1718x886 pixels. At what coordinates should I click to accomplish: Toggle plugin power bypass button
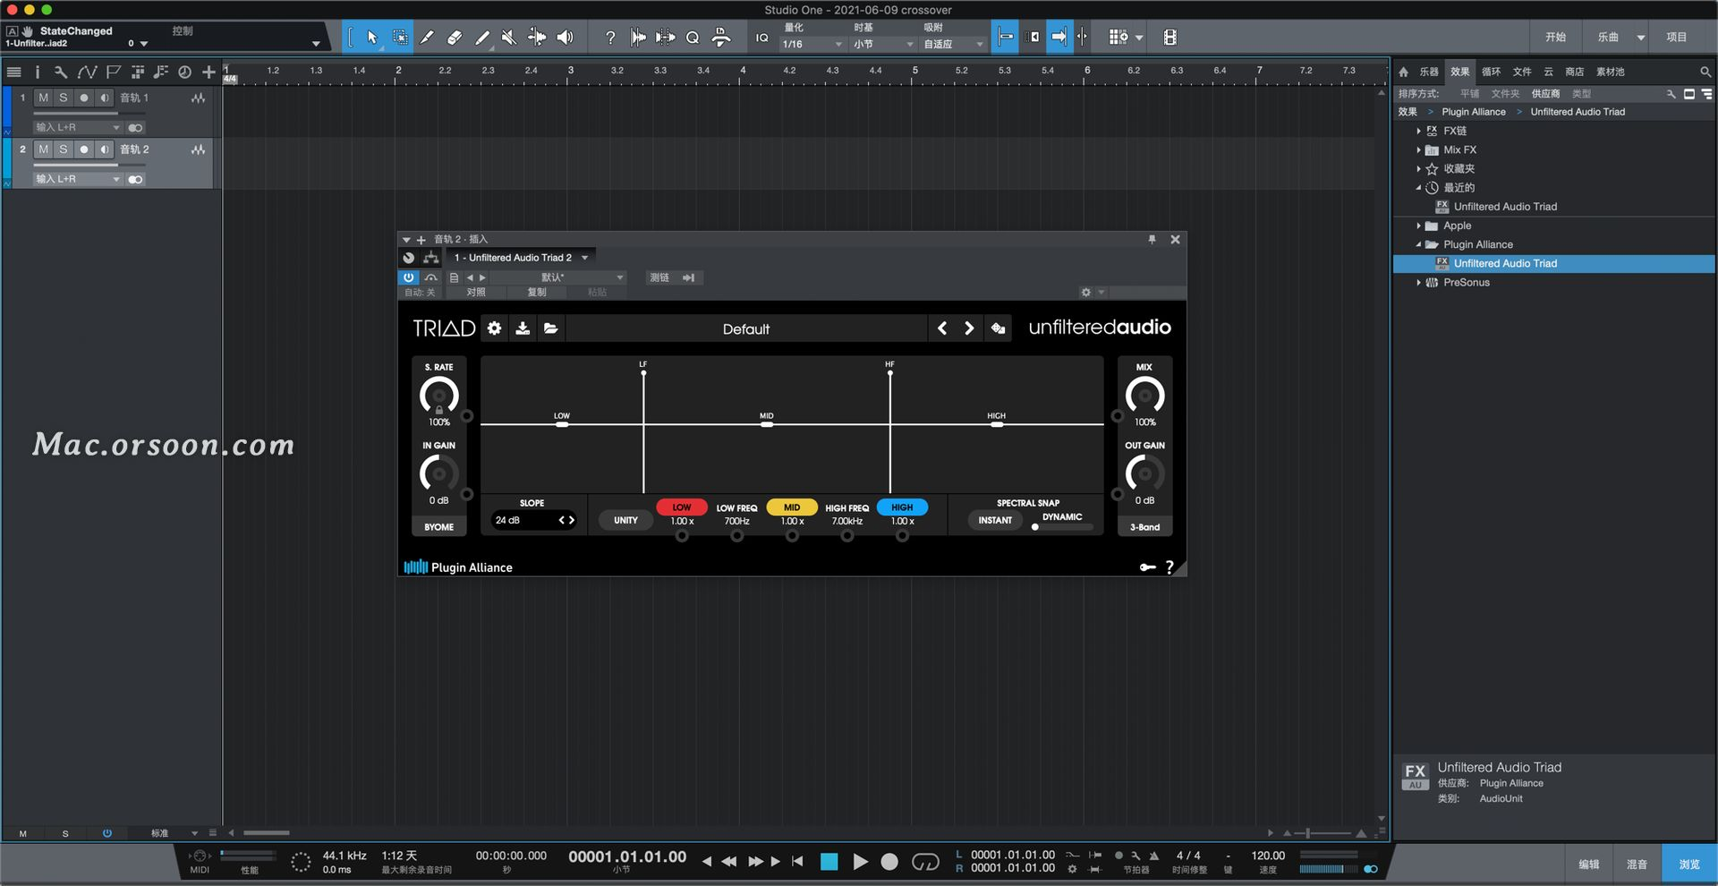pyautogui.click(x=408, y=277)
